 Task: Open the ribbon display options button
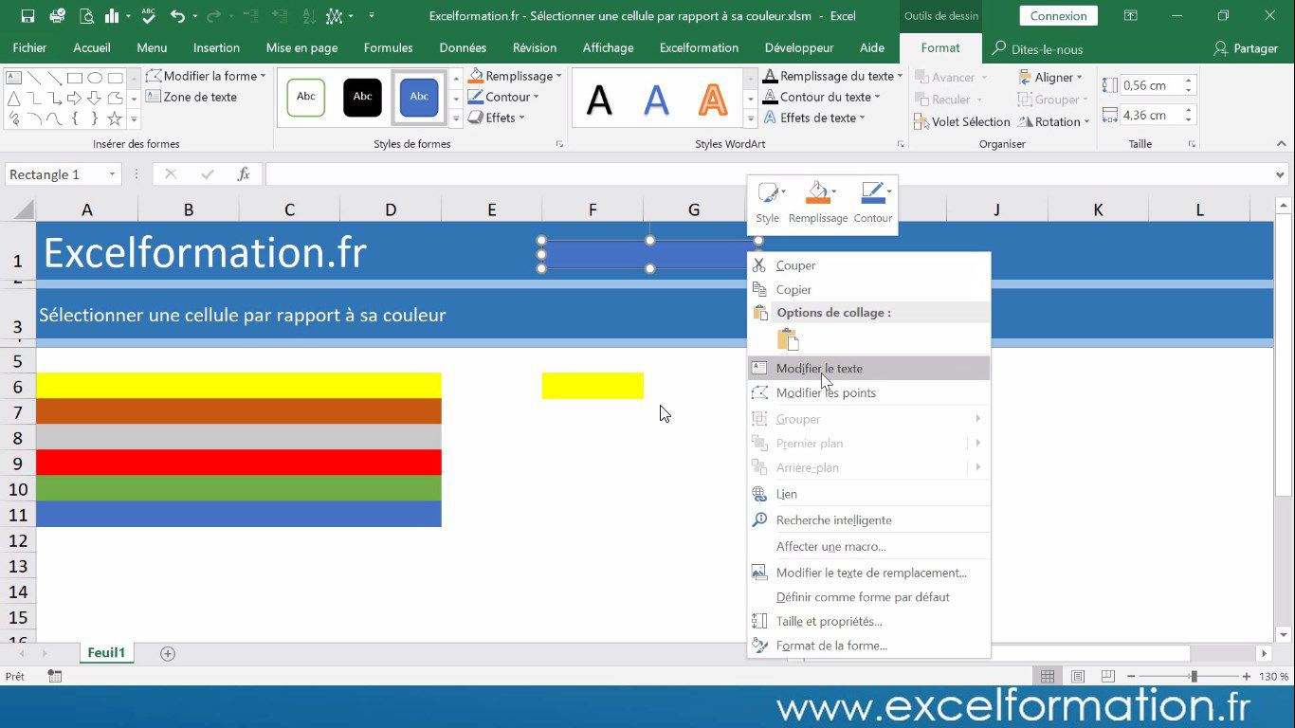pyautogui.click(x=1130, y=16)
